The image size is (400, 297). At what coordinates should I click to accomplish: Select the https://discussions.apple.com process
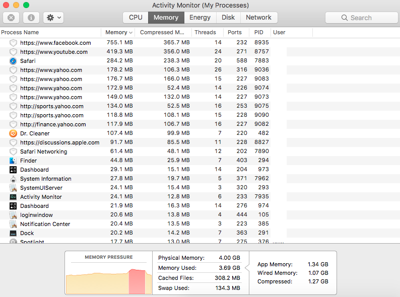[59, 142]
